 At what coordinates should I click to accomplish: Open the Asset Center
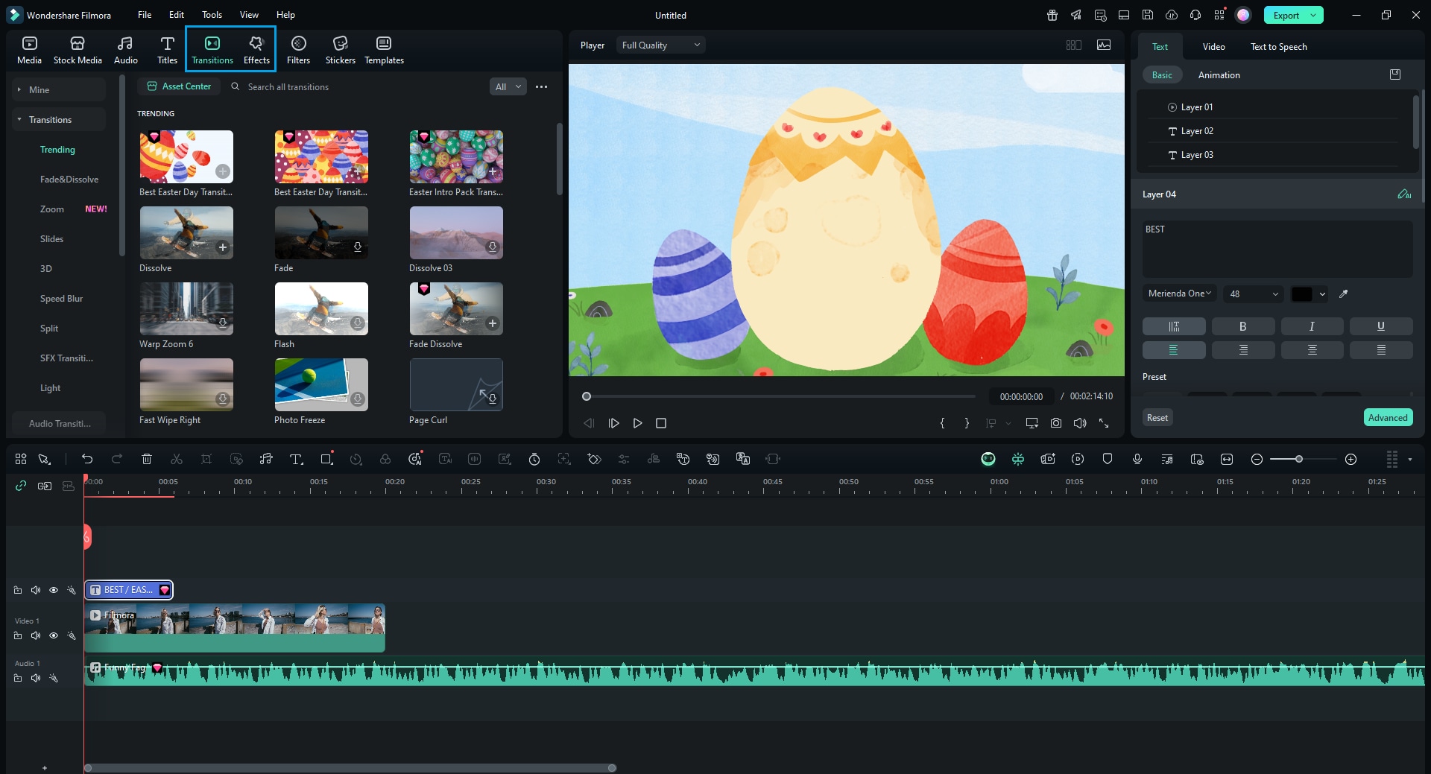(x=179, y=86)
